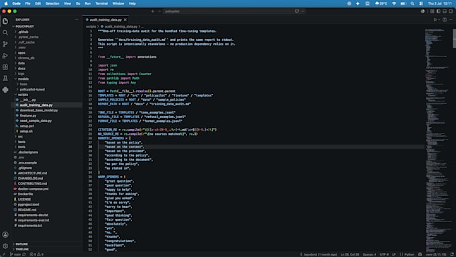Expand the src folder
The width and height of the screenshot is (456, 257).
tap(20, 136)
